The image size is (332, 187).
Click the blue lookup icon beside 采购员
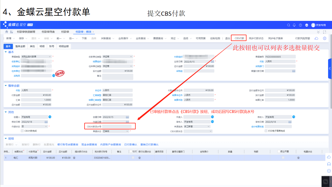pos(54,76)
